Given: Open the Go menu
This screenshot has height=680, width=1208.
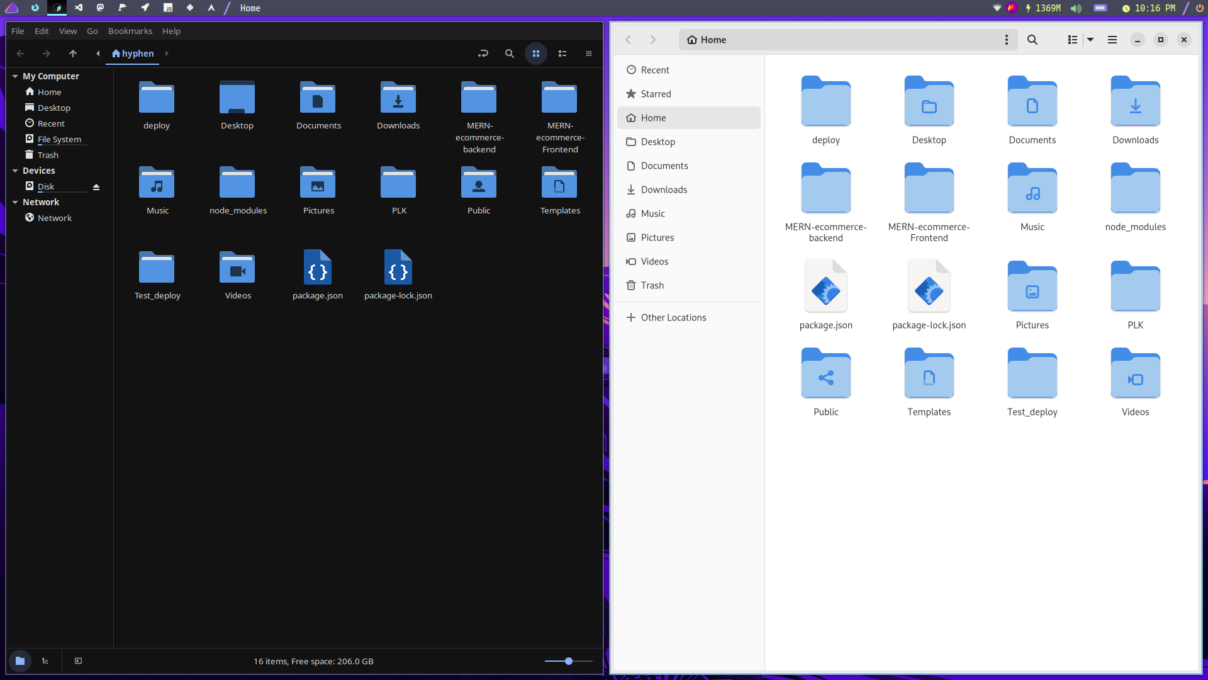Looking at the screenshot, I should (x=92, y=31).
